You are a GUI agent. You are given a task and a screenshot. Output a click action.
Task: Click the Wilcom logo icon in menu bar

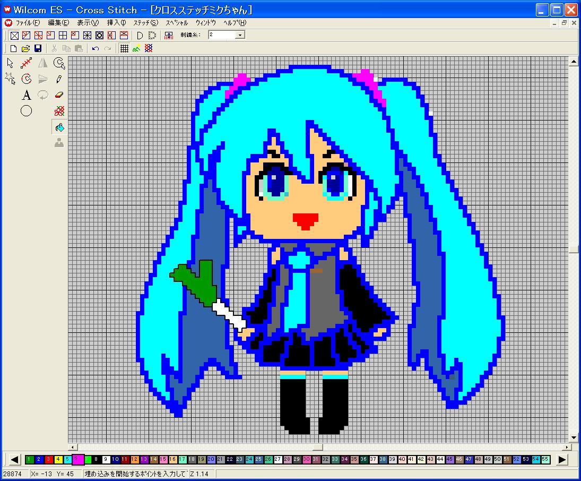pos(8,23)
